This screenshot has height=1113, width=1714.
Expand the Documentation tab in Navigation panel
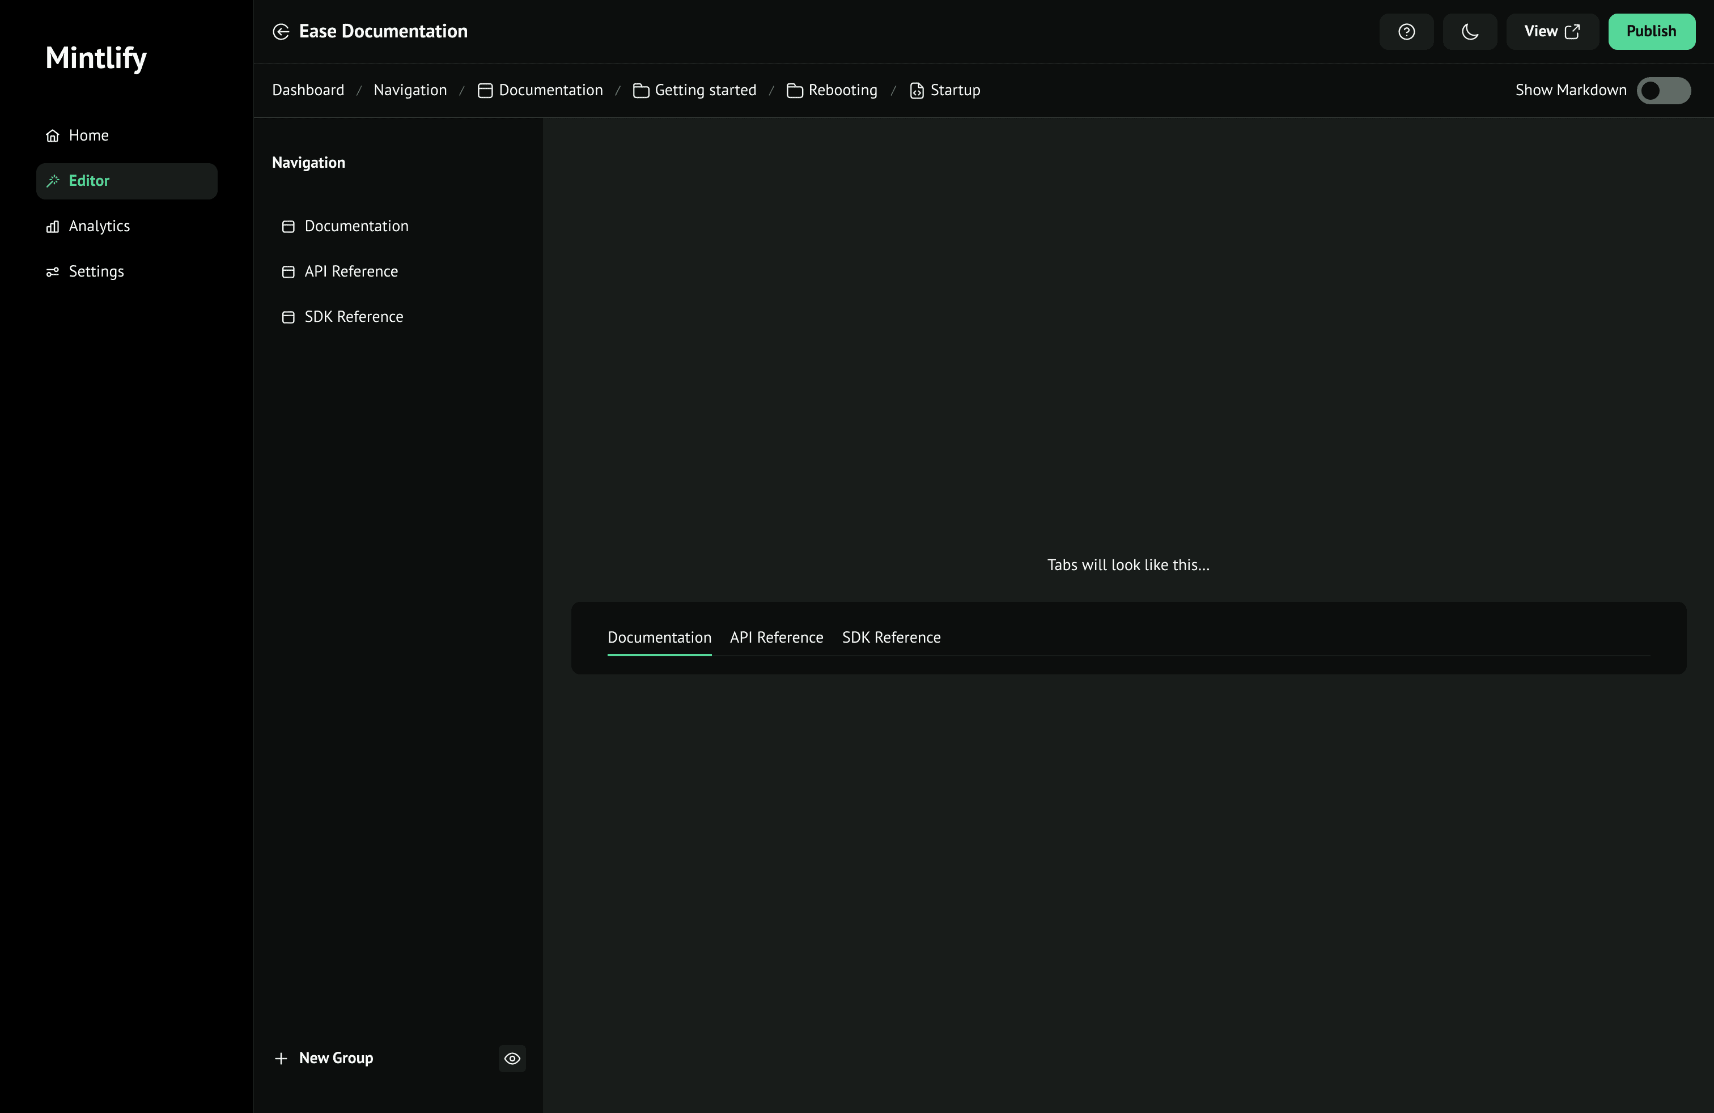pos(356,226)
